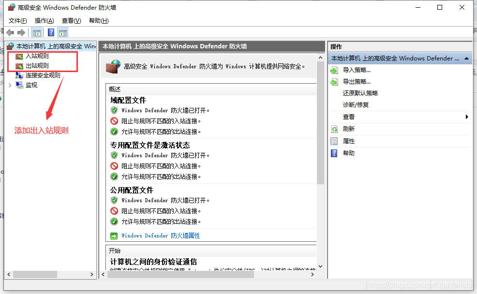Click the tree pane horizontal scrollbar thumb

click(35, 274)
